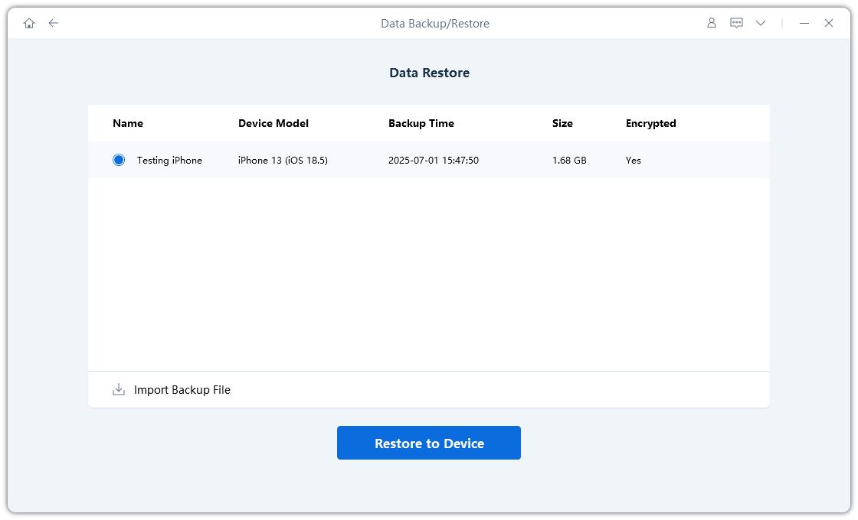Close the Data Backup/Restore window
Image resolution: width=858 pixels, height=520 pixels.
[829, 24]
